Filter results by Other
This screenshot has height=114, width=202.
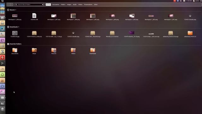pos(96,4)
